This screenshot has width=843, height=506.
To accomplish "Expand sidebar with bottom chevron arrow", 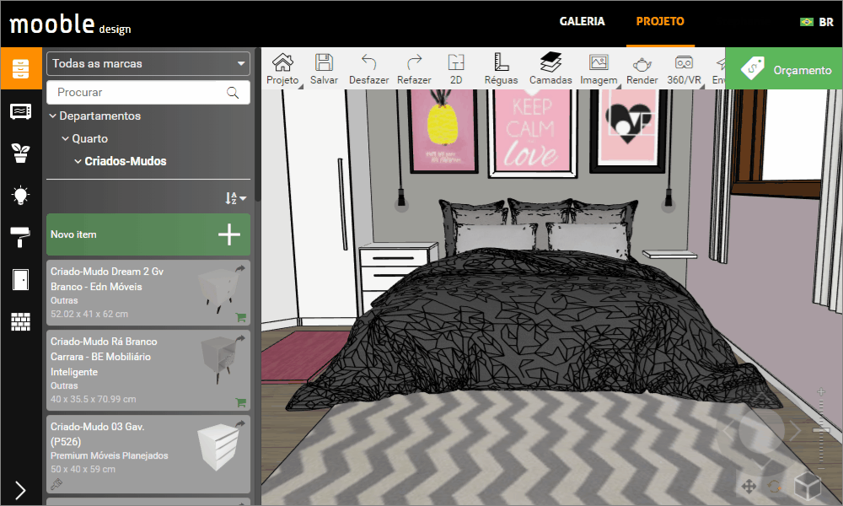I will pyautogui.click(x=20, y=490).
